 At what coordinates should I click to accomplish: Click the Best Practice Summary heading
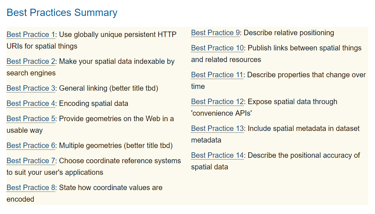[62, 13]
